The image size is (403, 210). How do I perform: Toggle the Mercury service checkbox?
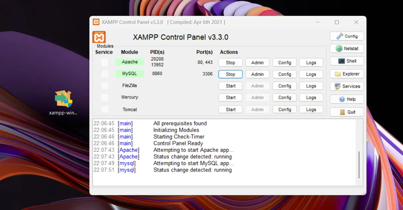(105, 98)
